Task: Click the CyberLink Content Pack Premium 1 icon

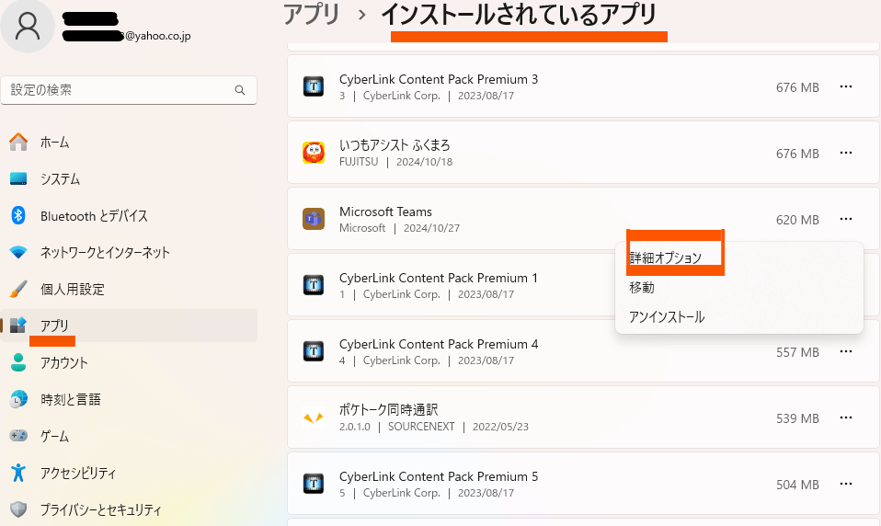Action: point(314,285)
